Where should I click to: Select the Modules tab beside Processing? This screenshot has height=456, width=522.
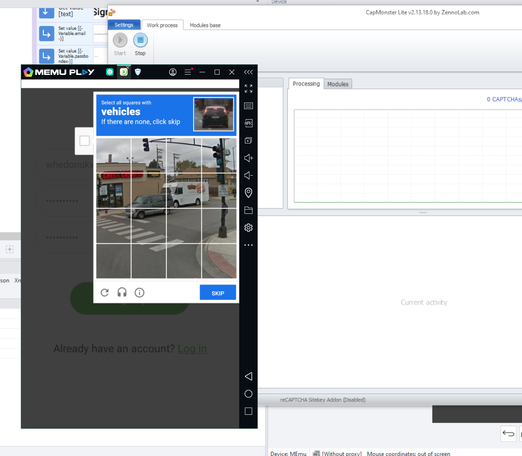coord(338,84)
